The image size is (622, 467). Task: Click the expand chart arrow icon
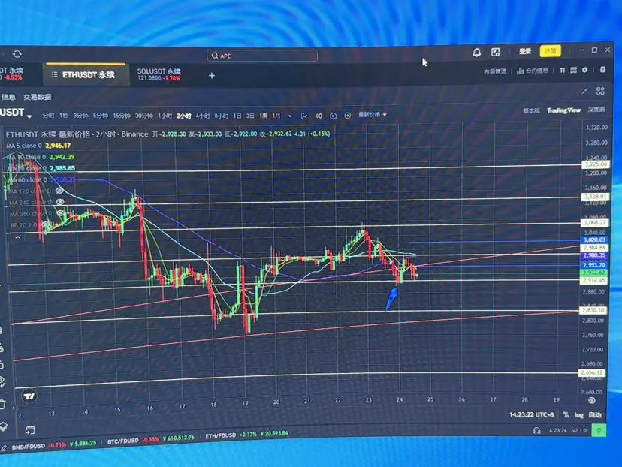584,92
